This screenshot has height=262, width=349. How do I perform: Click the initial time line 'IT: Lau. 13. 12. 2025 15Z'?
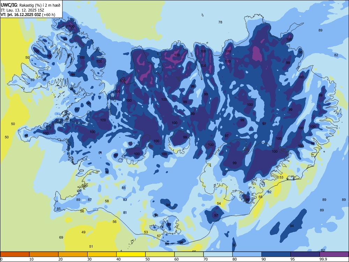(x=22, y=10)
